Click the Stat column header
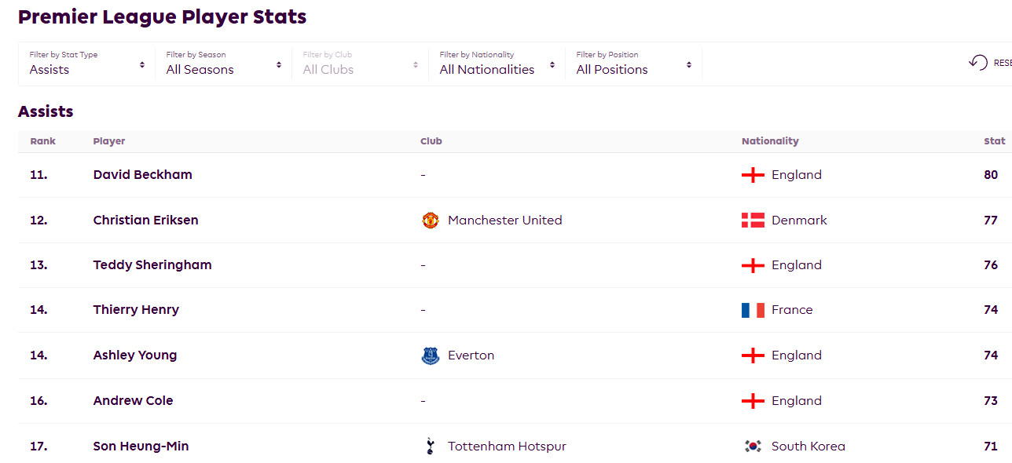1012x463 pixels. pyautogui.click(x=994, y=141)
